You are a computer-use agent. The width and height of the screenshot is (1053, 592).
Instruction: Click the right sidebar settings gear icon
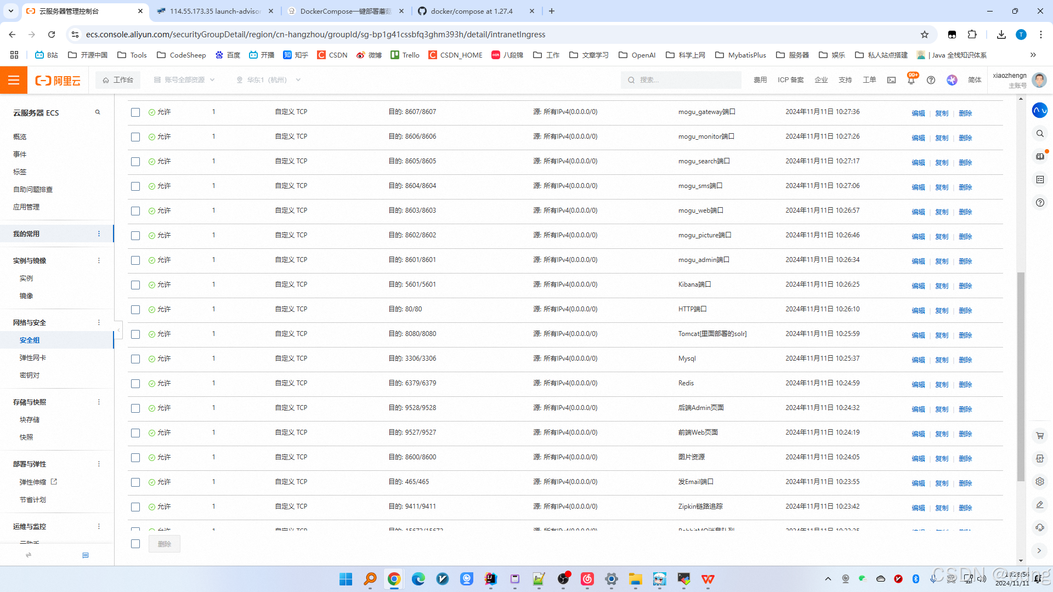[1040, 482]
